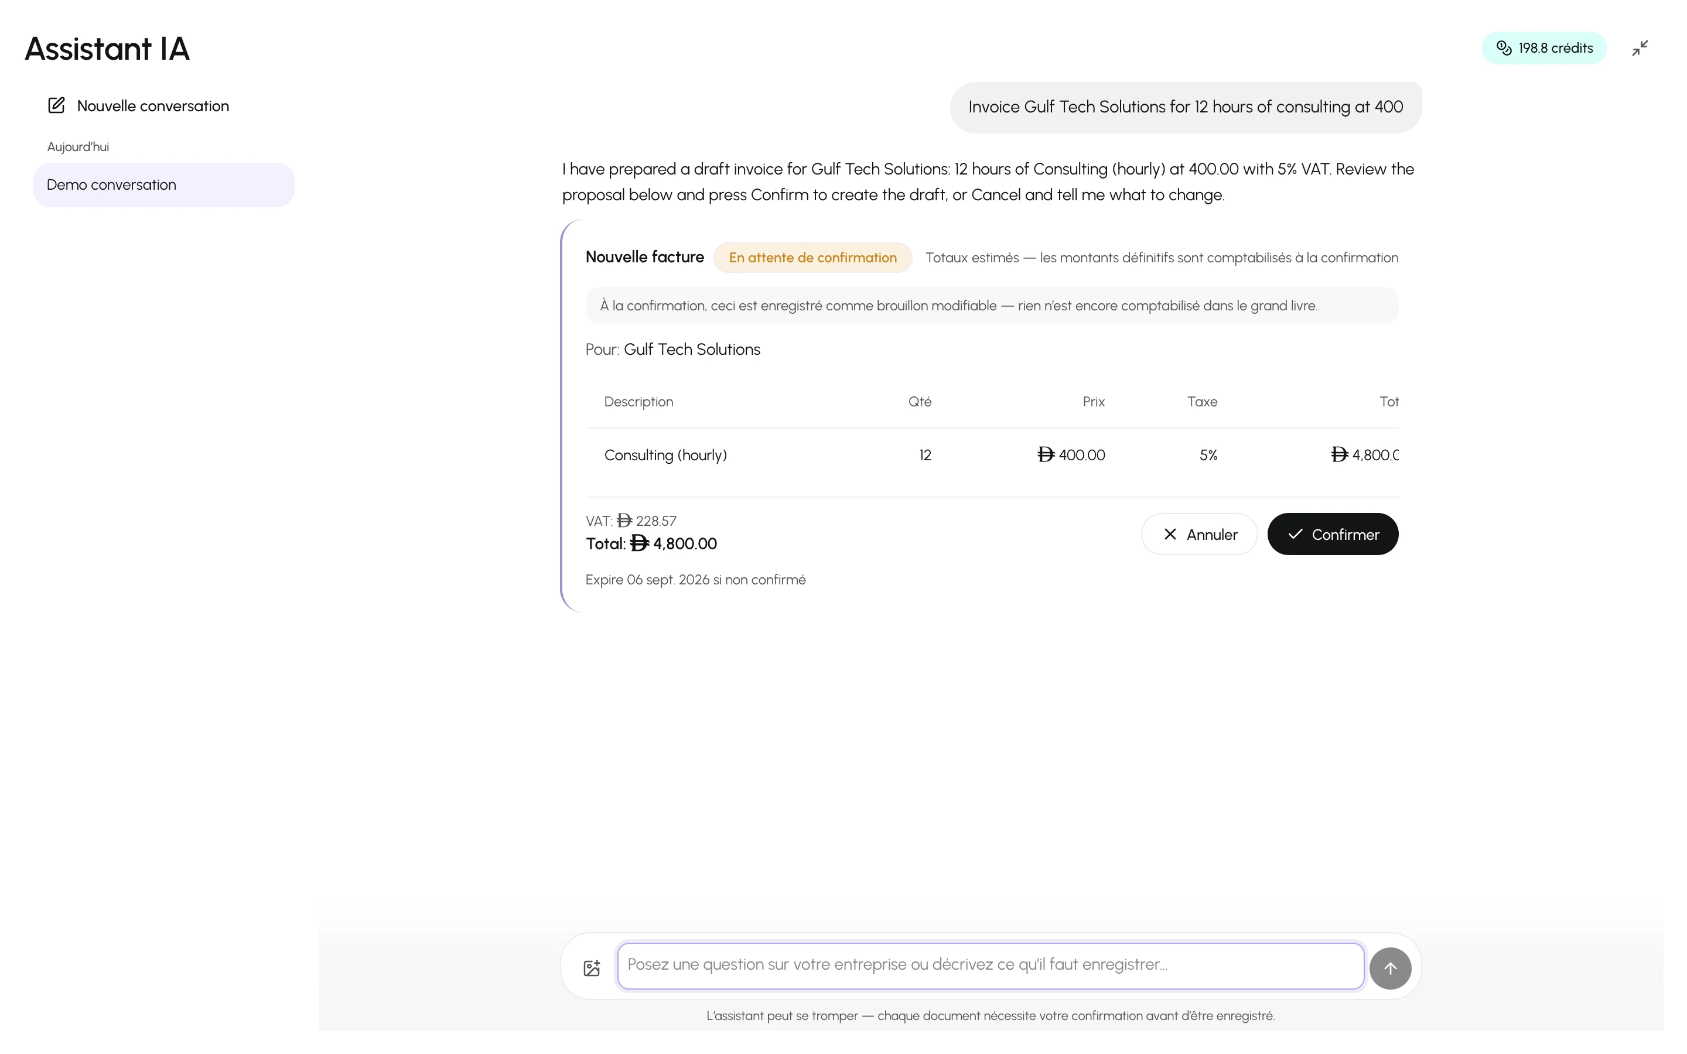Cancel the invoice proposal with Annuler
The width and height of the screenshot is (1687, 1054).
1199,534
